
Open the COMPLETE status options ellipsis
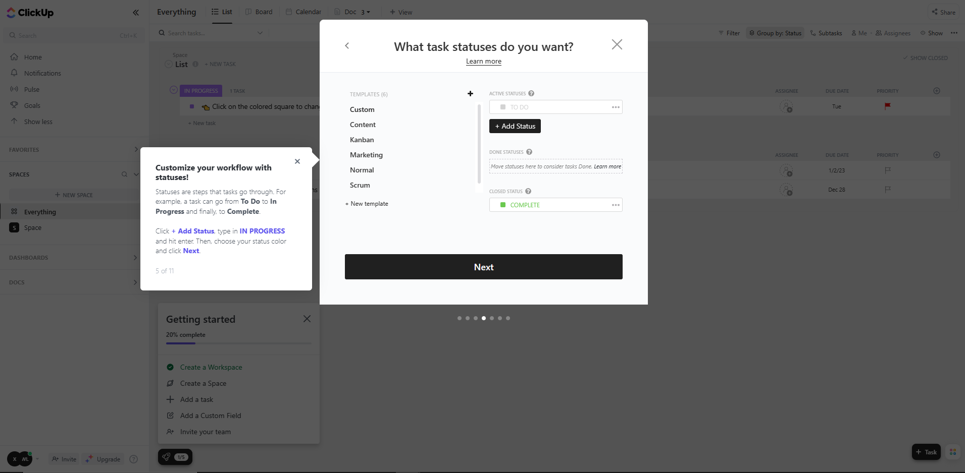click(615, 205)
